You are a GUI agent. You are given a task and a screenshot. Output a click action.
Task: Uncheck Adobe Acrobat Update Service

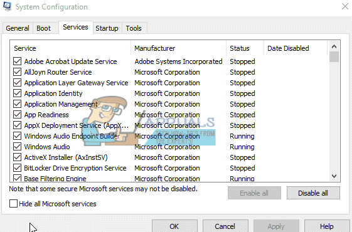click(x=18, y=61)
